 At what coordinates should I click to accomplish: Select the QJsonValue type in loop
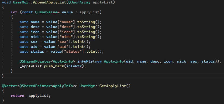pos(46,12)
